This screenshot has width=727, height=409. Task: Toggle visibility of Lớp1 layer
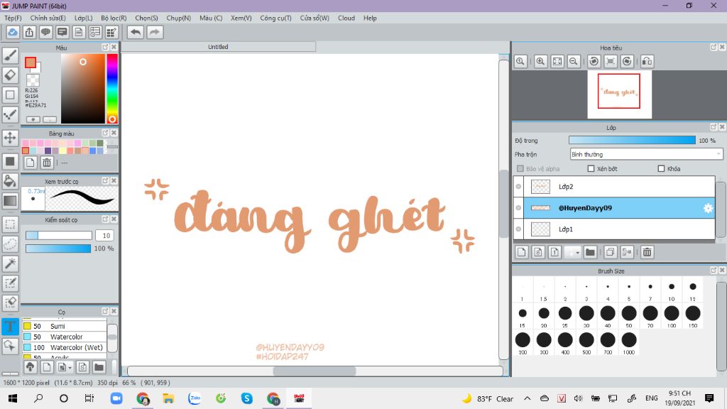(518, 229)
